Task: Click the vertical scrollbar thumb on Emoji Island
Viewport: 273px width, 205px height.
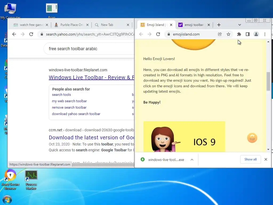Action: (268, 81)
